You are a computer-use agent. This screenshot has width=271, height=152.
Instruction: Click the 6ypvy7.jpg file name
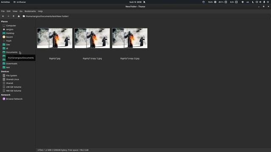click(x=55, y=58)
